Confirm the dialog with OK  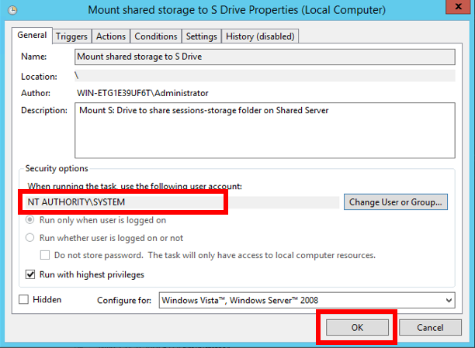click(357, 327)
